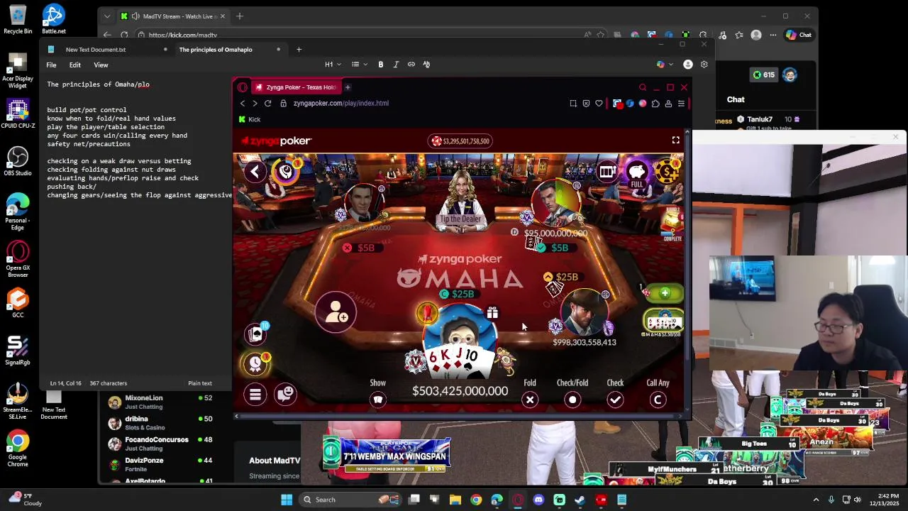Image resolution: width=908 pixels, height=511 pixels.
Task: Toggle the Show cards option
Action: 378,400
